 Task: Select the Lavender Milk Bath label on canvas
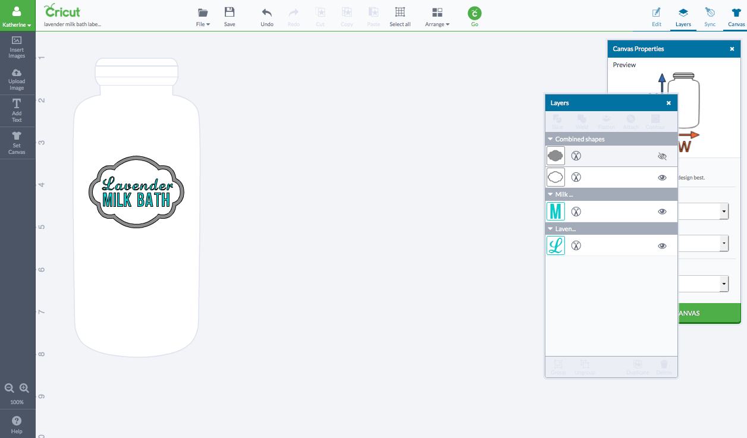[x=136, y=191]
